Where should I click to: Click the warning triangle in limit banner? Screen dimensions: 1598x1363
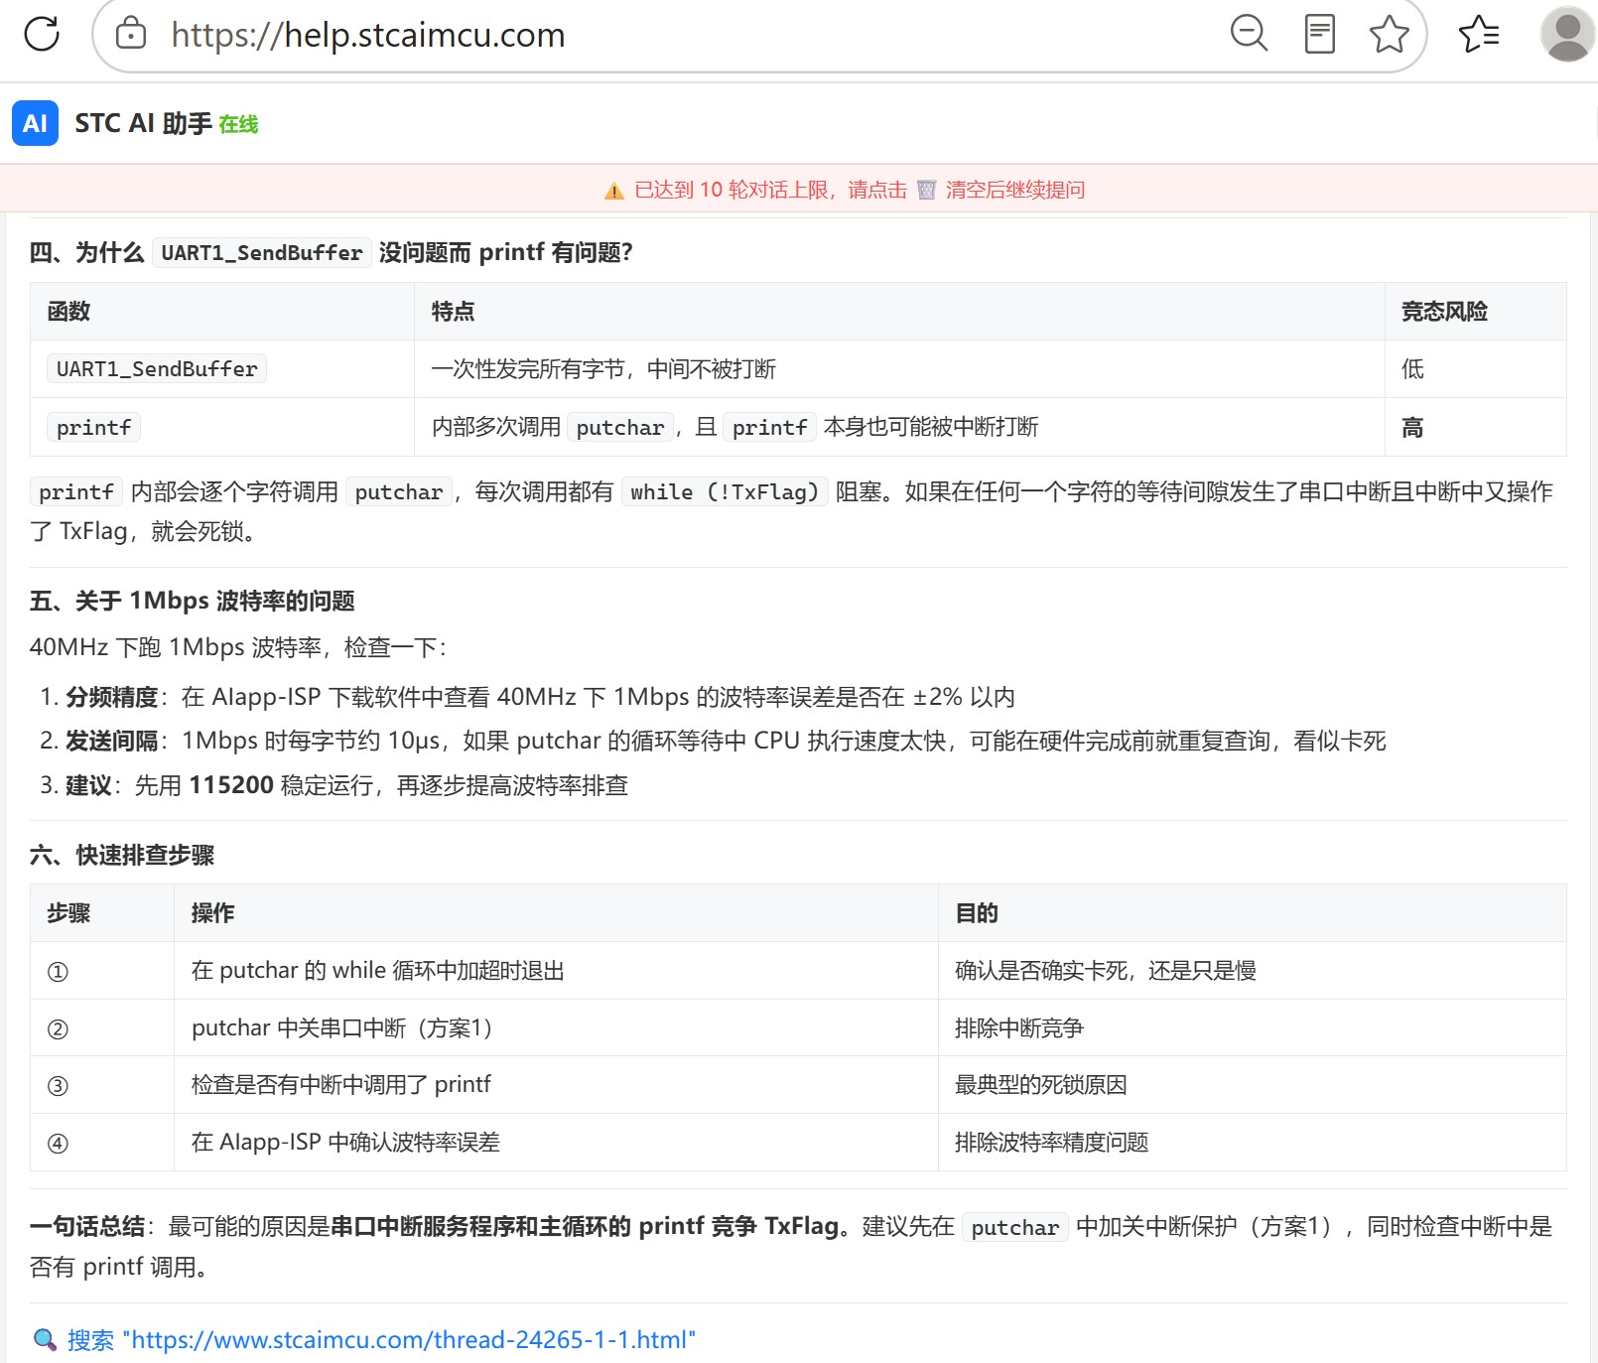(614, 191)
